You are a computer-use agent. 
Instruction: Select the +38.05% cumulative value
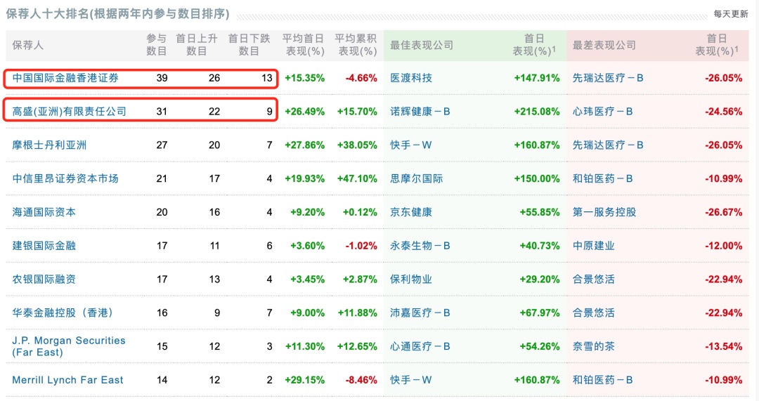357,145
